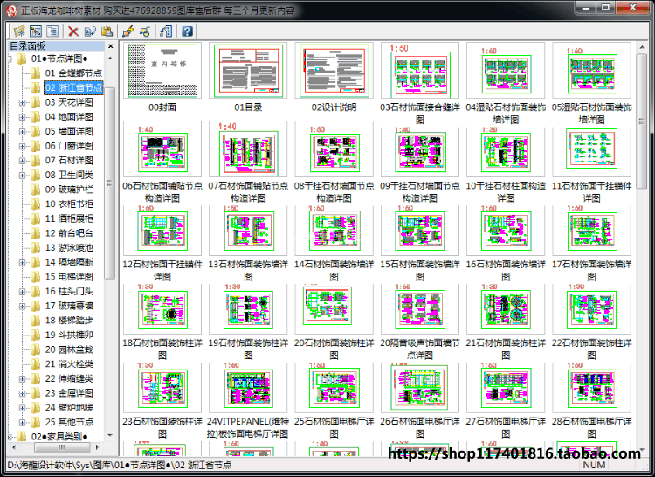655x477 pixels.
Task: Click the copy icon in the toolbar
Action: tap(90, 31)
